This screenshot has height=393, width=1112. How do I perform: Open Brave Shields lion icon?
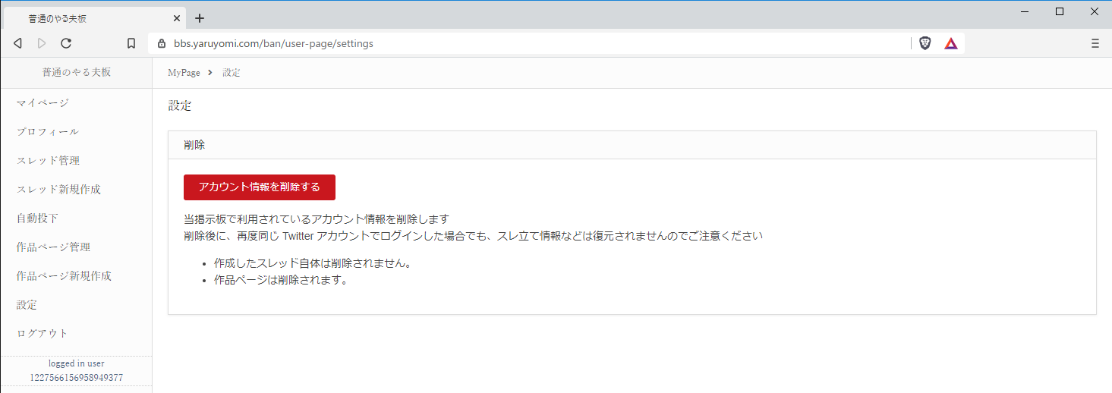coord(925,43)
